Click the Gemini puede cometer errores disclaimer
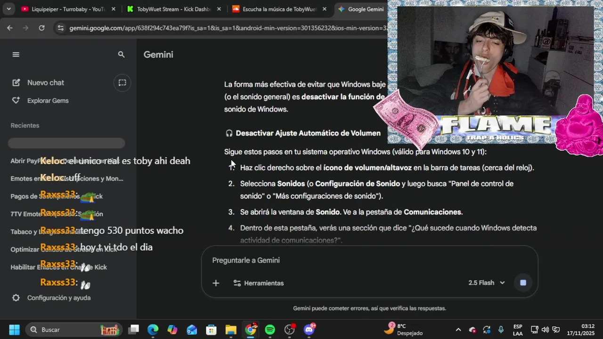The image size is (603, 339). [369, 308]
